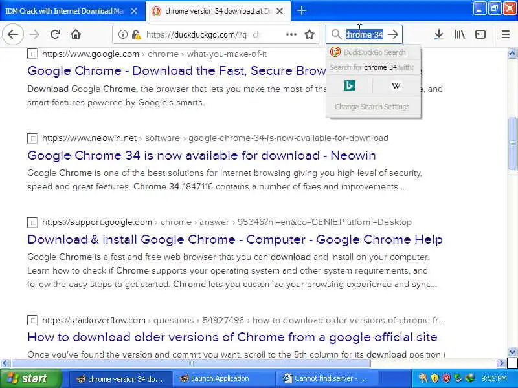This screenshot has height=388, width=518.
Task: Close the IDM Crack tab
Action: [x=134, y=11]
